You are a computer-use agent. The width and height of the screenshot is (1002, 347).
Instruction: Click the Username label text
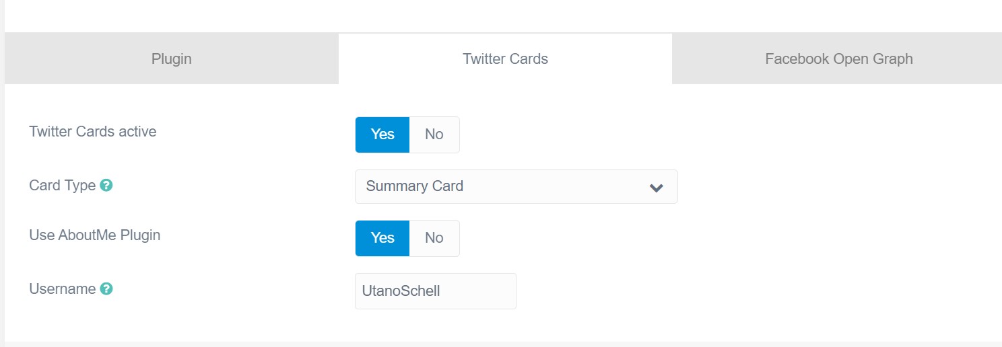[63, 289]
